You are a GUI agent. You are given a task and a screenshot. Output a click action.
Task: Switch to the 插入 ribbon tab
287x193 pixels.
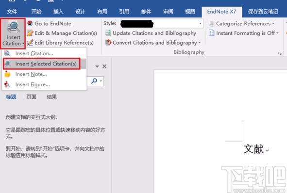point(58,12)
